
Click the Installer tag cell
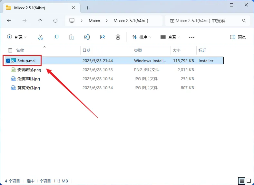coord(206,60)
